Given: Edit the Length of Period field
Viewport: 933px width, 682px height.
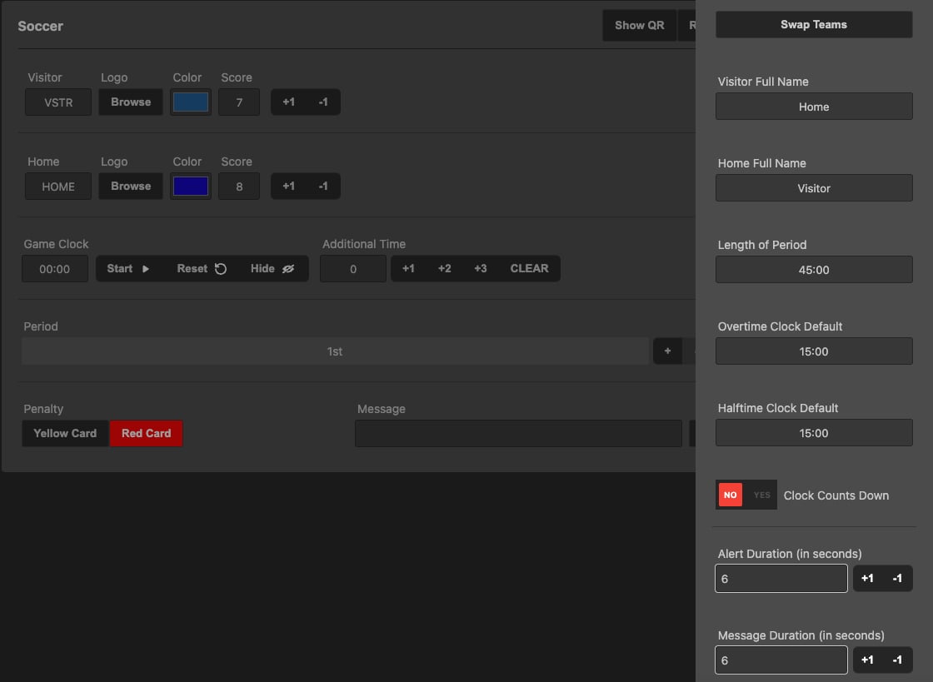Looking at the screenshot, I should point(813,269).
